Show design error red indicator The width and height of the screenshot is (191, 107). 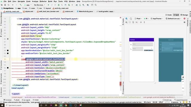pyautogui.click(x=184, y=18)
